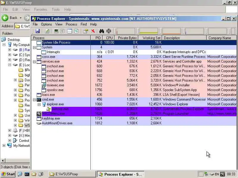Screen dimensions: 238x178
Task: Collapse the System process tree node
Action: point(34,47)
